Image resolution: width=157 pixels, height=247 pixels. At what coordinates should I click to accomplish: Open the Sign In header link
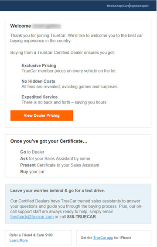coord(139,6)
